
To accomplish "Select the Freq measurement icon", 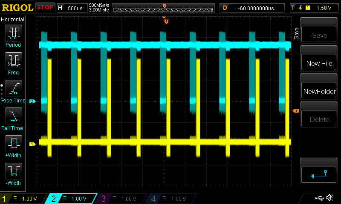I will pos(13,61).
